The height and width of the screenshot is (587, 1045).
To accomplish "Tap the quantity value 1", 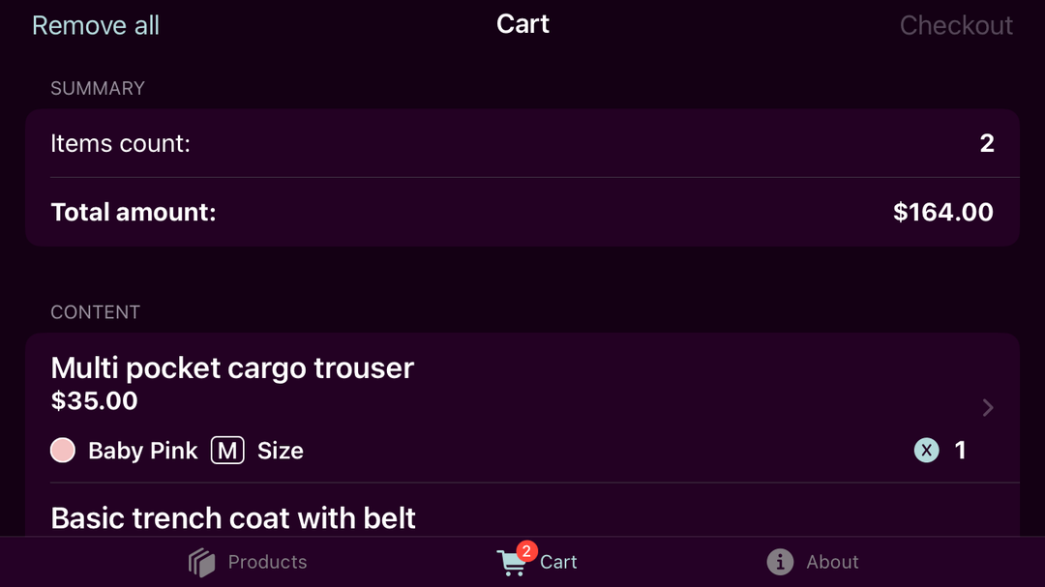I will pyautogui.click(x=959, y=450).
